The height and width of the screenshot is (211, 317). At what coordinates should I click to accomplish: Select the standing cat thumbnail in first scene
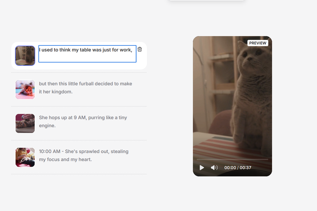pos(25,55)
